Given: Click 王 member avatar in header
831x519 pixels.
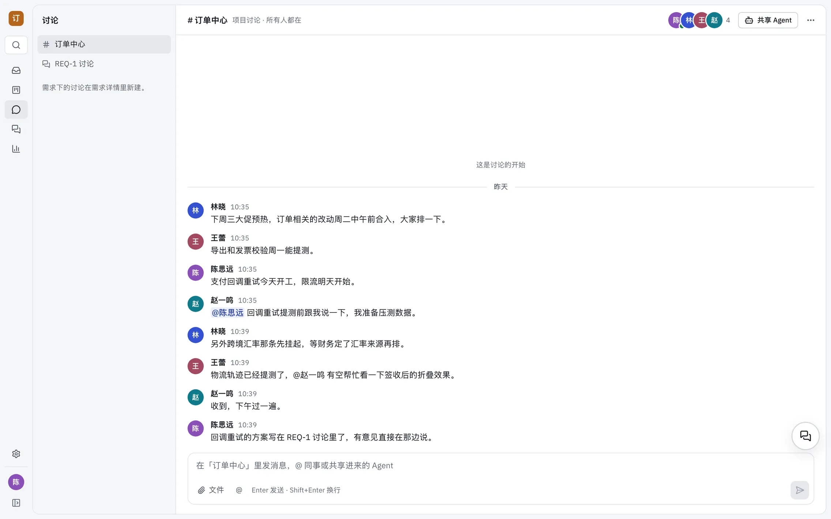Looking at the screenshot, I should point(702,20).
